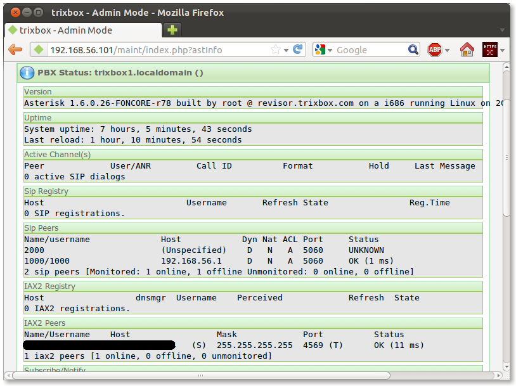Viewport: 516px width, 386px height.
Task: Click the 2 sip peers summary line
Action: pyautogui.click(x=219, y=272)
